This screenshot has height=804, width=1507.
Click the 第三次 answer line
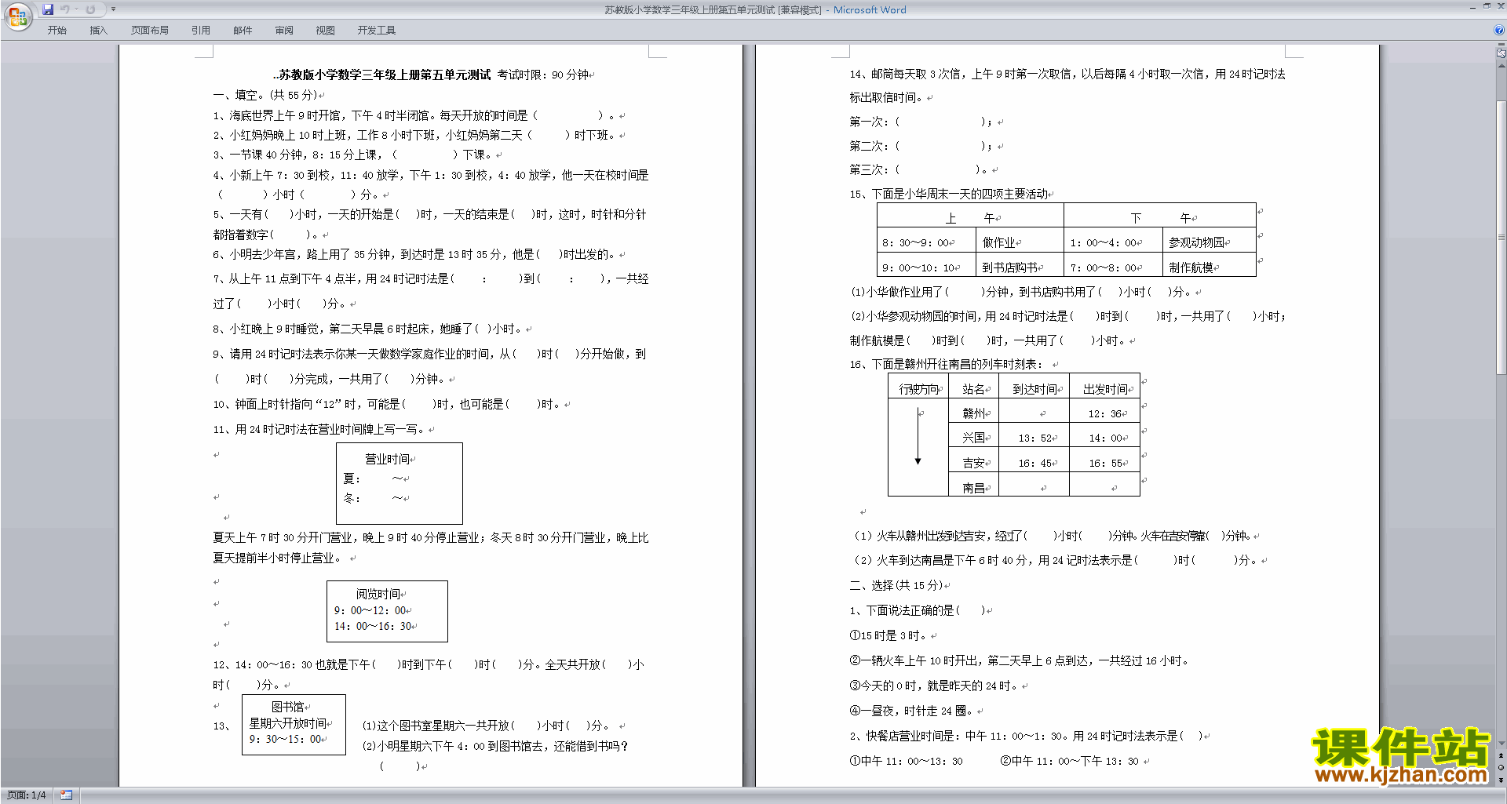pyautogui.click(x=922, y=169)
